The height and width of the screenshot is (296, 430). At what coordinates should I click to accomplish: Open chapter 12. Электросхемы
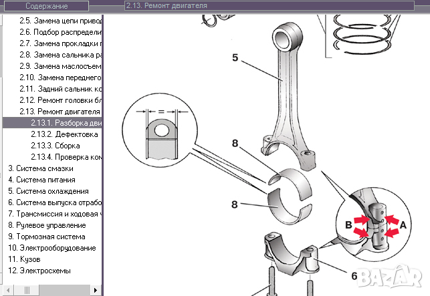click(39, 271)
